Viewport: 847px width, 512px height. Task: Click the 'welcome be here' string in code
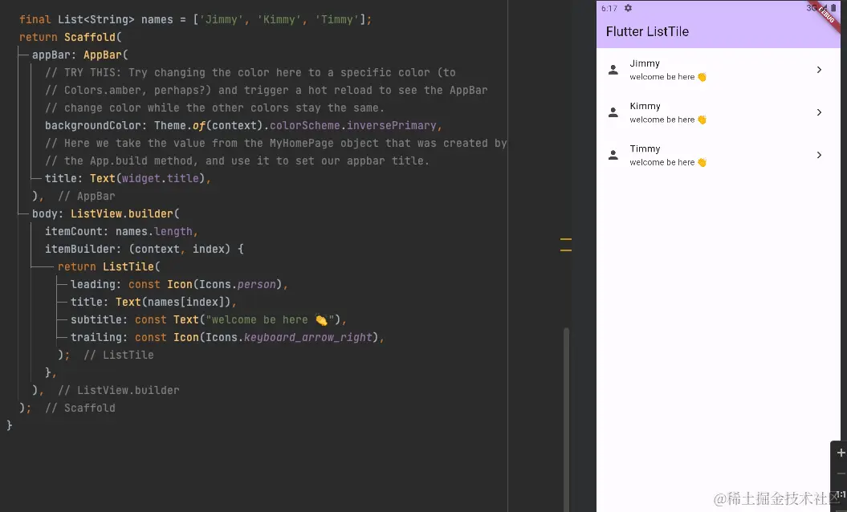pyautogui.click(x=270, y=319)
